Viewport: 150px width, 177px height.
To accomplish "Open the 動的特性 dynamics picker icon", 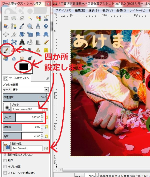I will [x=7, y=146].
